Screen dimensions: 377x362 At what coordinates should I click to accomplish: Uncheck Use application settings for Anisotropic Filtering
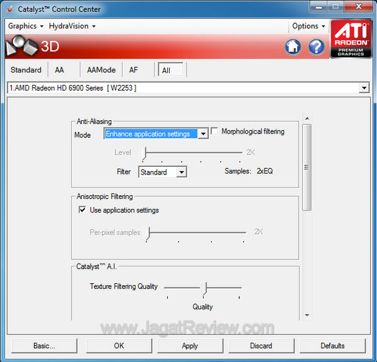coord(82,210)
